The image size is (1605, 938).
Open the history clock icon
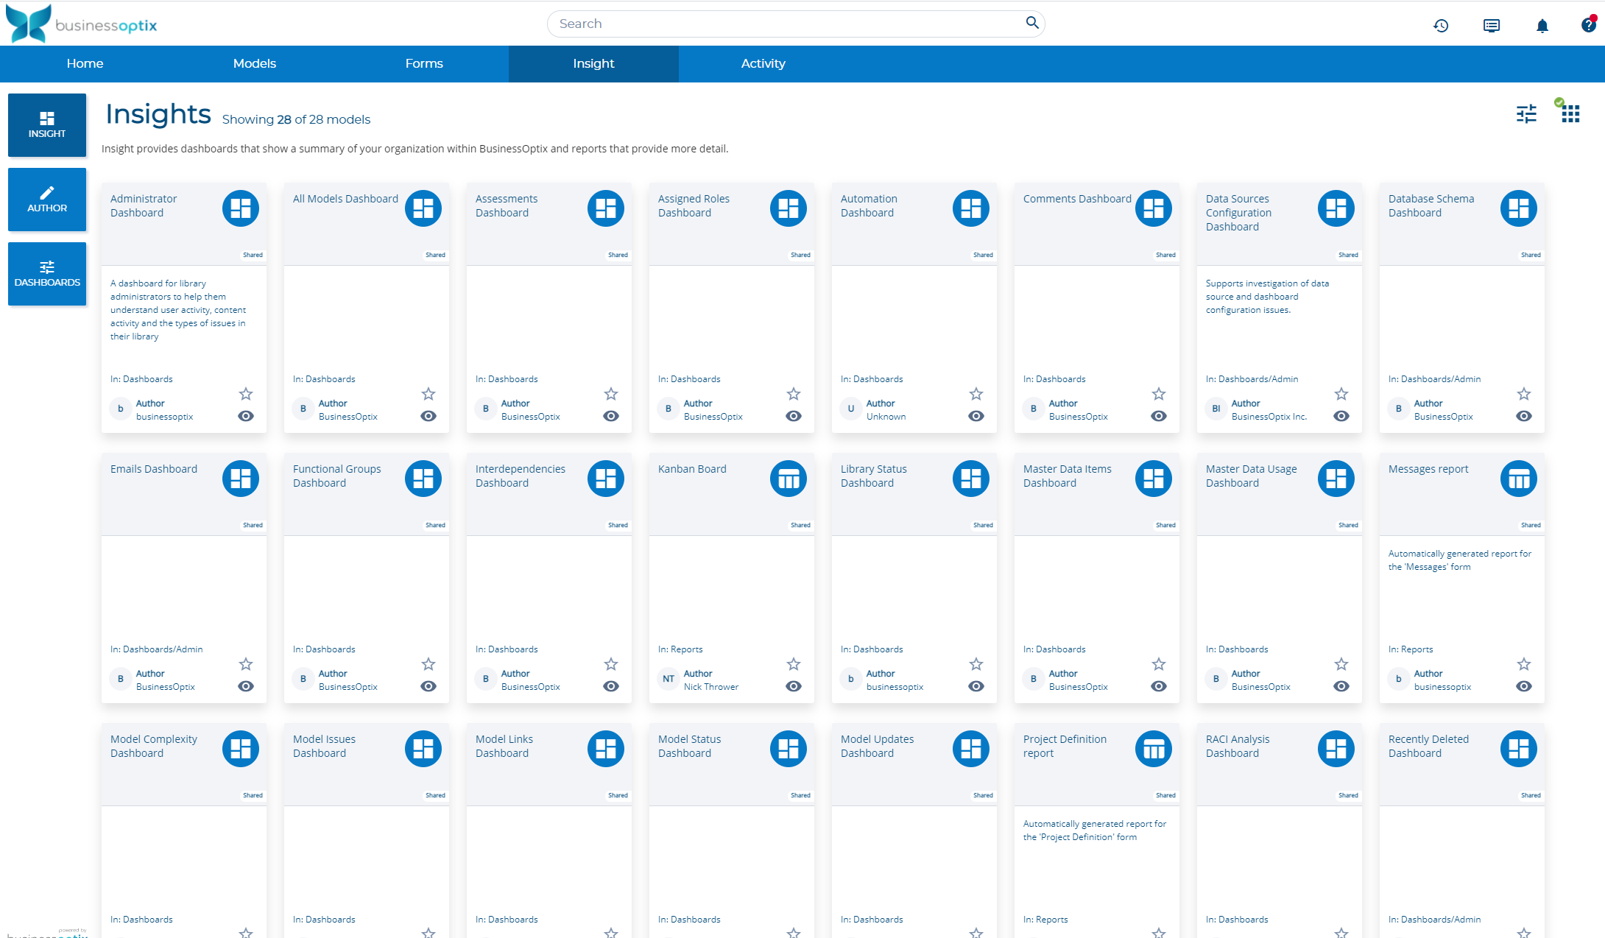tap(1441, 26)
